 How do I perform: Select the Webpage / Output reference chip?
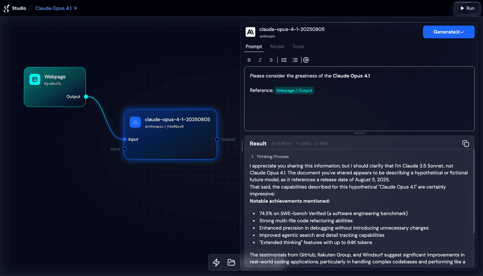(x=294, y=91)
